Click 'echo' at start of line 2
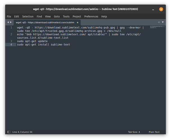 tap(20, 34)
